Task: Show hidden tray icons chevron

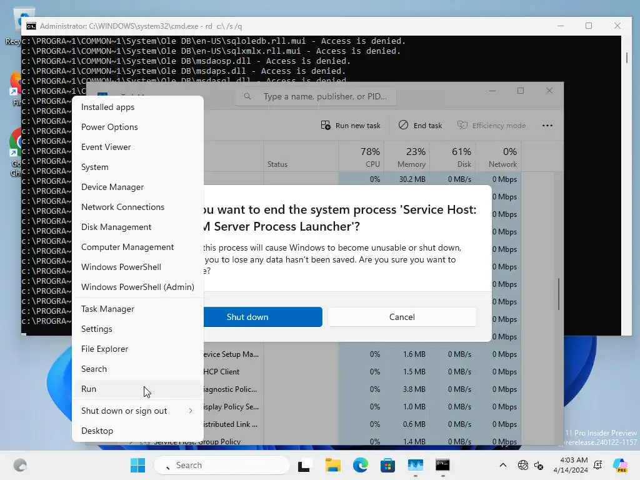Action: 503,465
